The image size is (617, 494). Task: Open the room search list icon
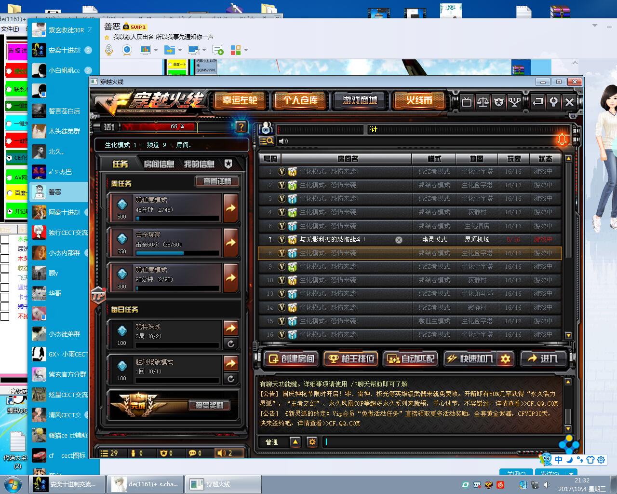(266, 141)
